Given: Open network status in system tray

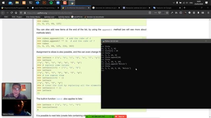Looking at the screenshot, I should tap(184, 3).
